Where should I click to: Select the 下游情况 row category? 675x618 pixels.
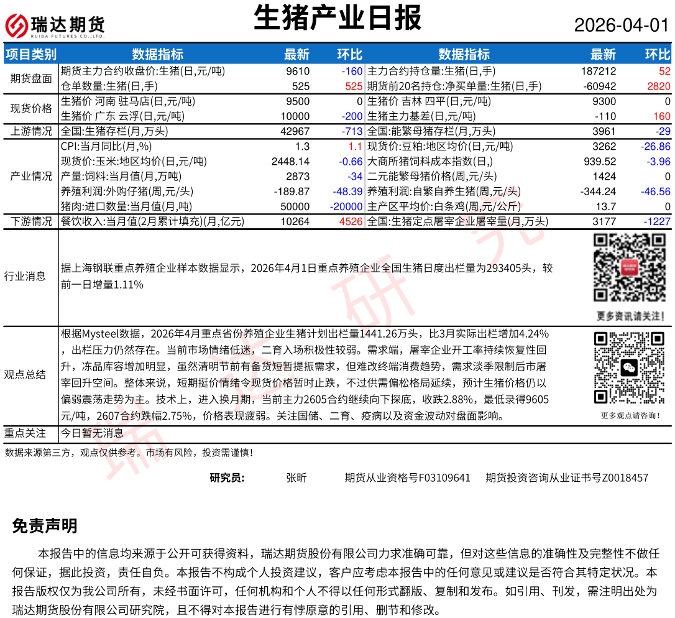31,221
